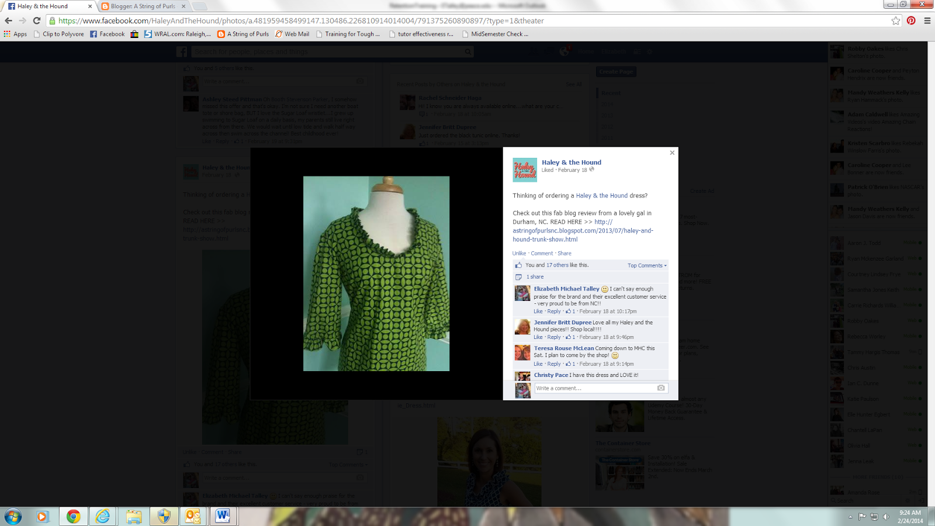Open Teresa Rouse McLean's profile picture
The height and width of the screenshot is (526, 935).
(x=522, y=352)
